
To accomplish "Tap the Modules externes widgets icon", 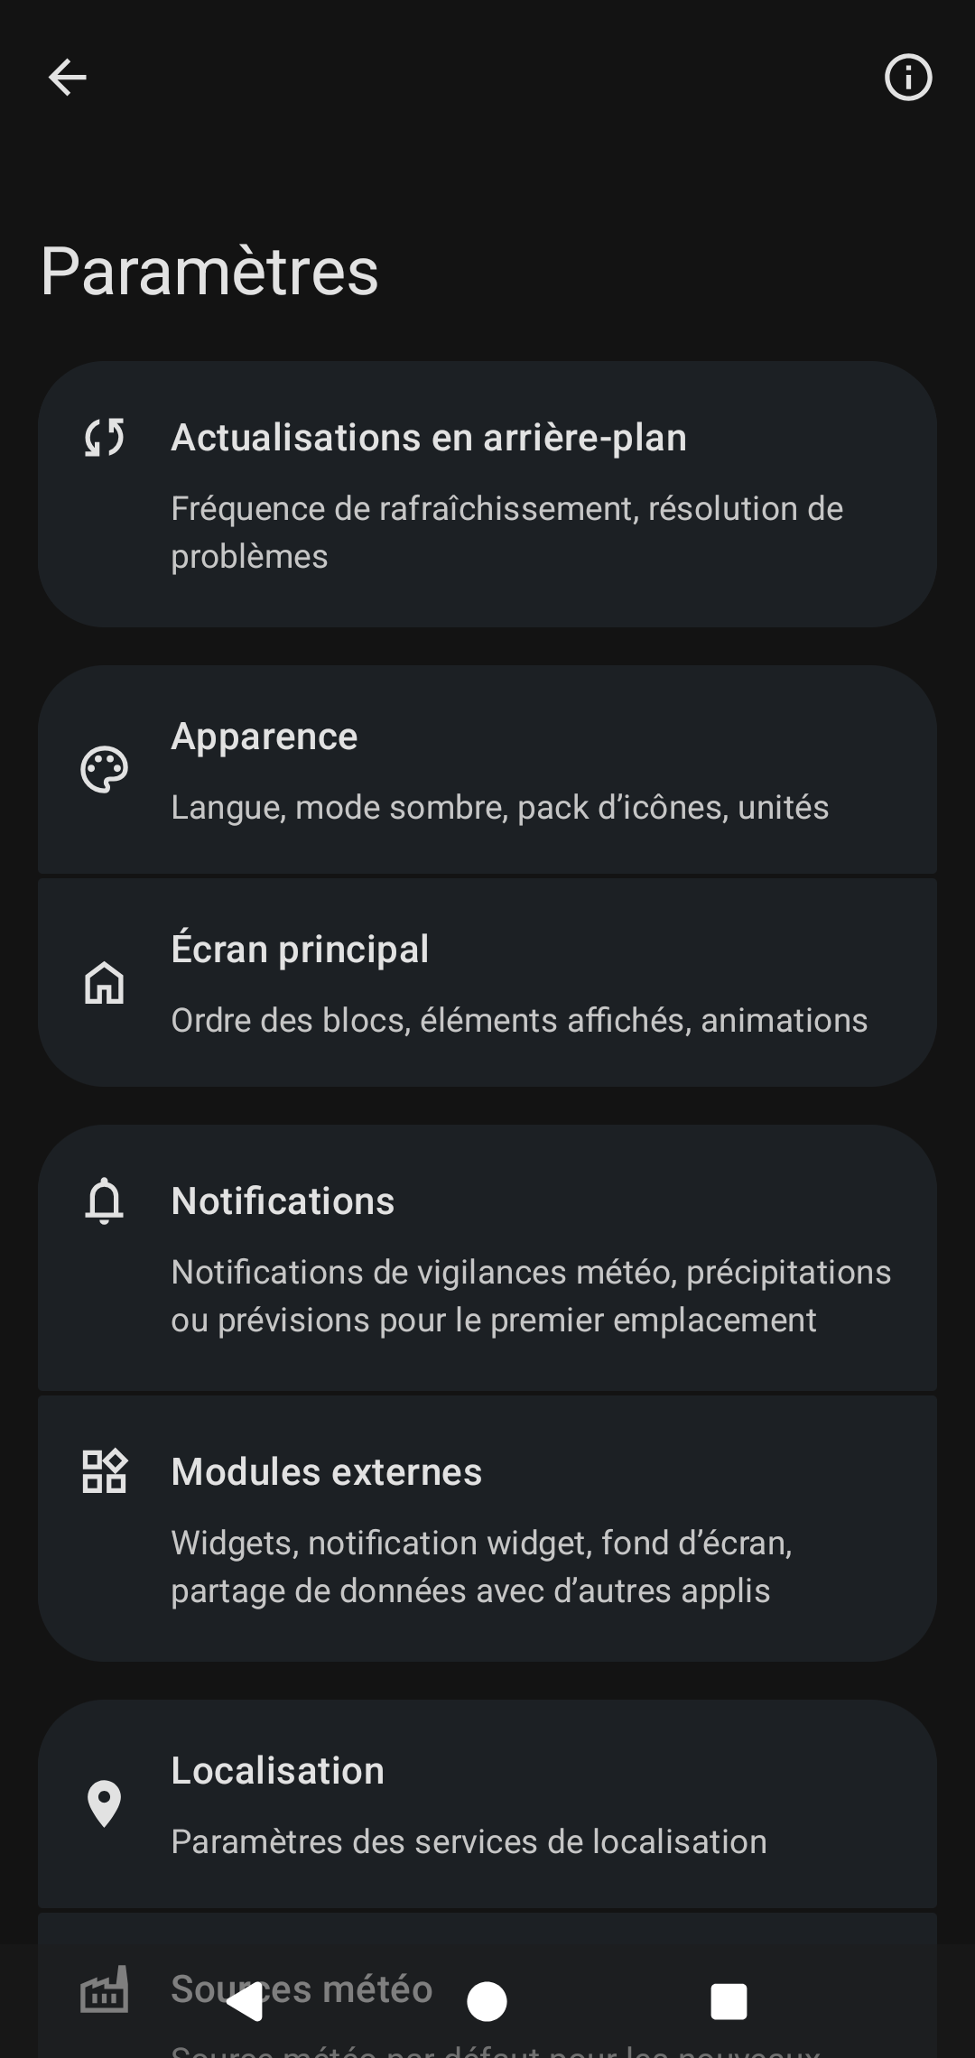I will tap(105, 1472).
